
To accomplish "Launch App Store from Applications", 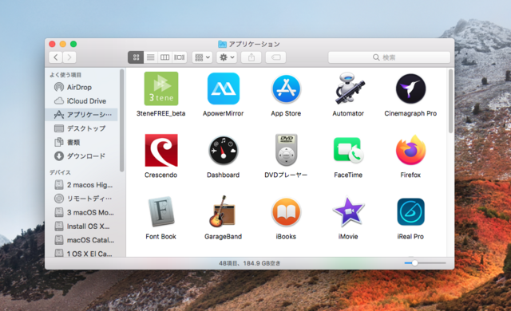I will [286, 89].
